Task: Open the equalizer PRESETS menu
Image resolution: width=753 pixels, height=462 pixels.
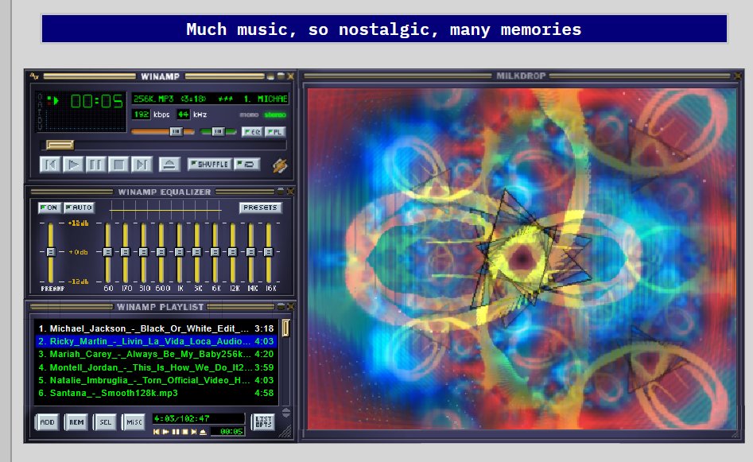Action: 260,208
